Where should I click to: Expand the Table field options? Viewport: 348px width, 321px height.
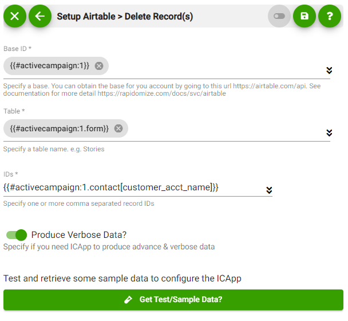(x=329, y=133)
